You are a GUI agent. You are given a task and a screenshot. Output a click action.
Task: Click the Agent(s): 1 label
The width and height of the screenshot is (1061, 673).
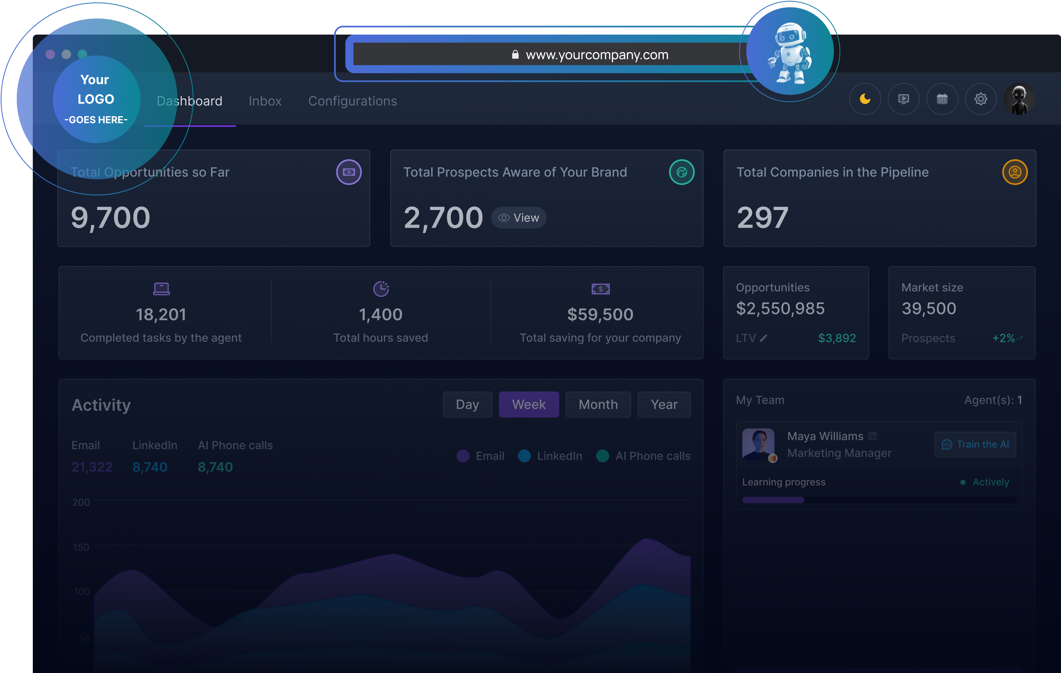coord(993,400)
